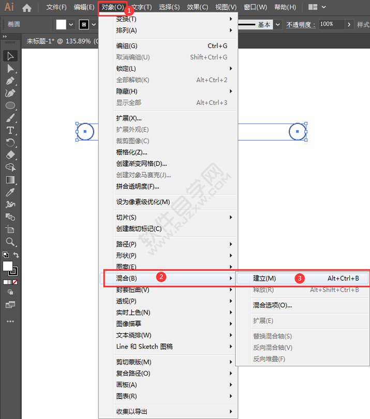Viewport: 370px width, 419px height.
Task: Select the Type tool
Action: tap(10, 130)
